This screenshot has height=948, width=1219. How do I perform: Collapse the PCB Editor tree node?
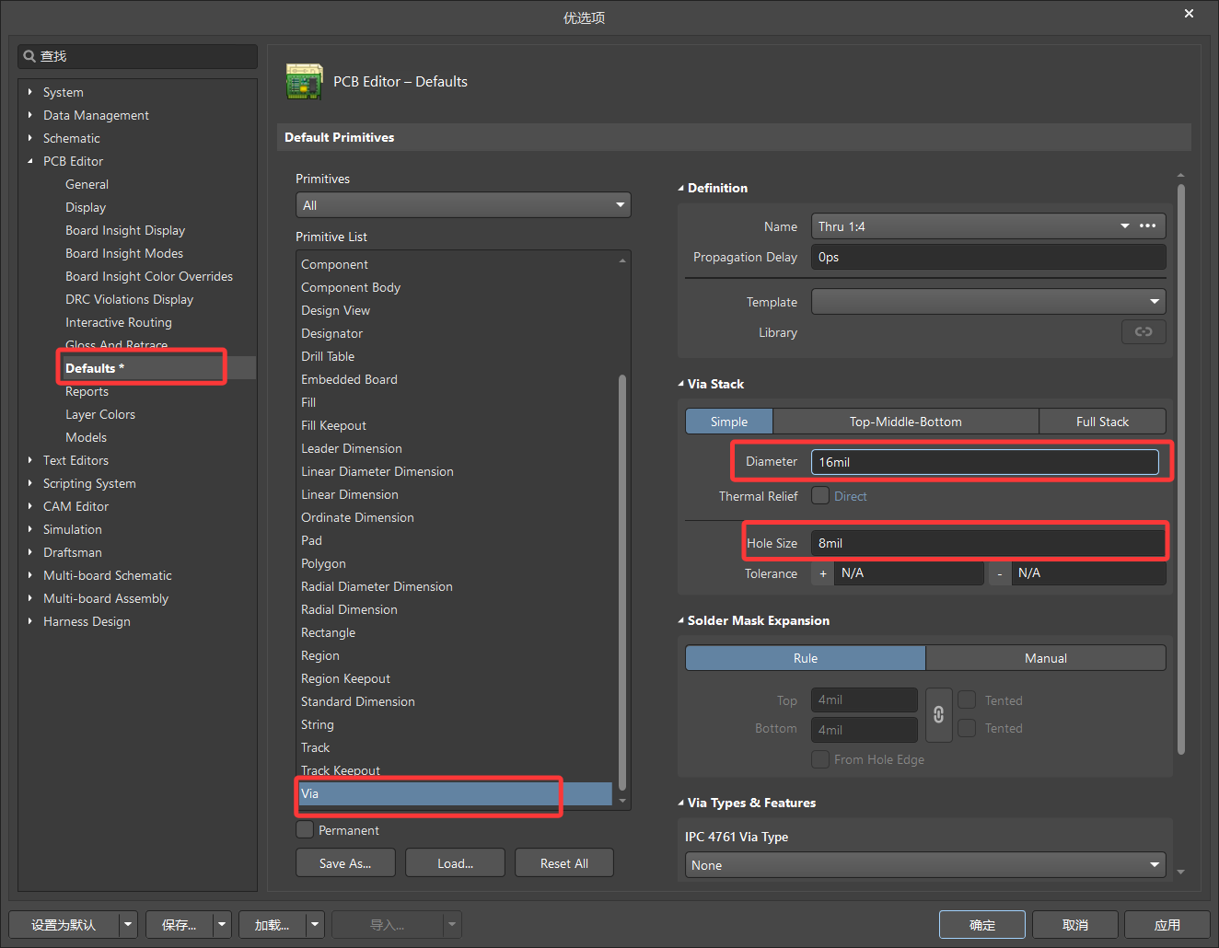coord(30,161)
